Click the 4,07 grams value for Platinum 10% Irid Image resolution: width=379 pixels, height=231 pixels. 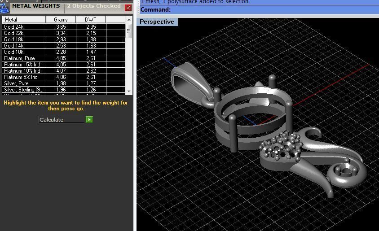click(x=61, y=71)
